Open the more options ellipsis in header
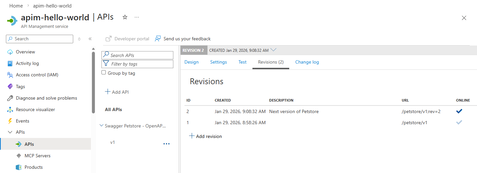The image size is (477, 173). click(137, 17)
